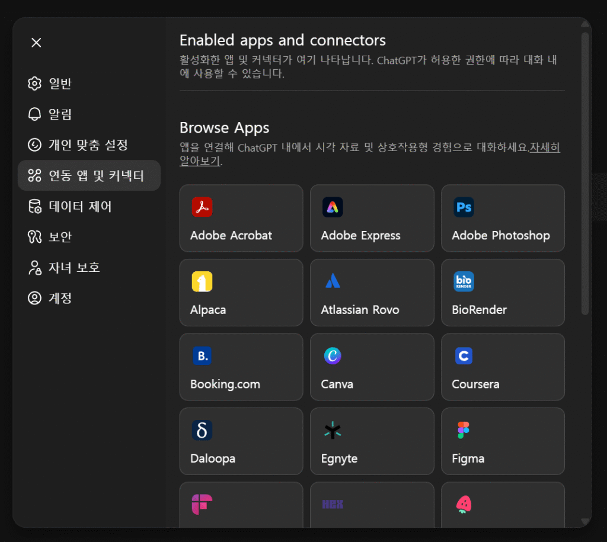Open the Canva logo icon

tap(333, 355)
